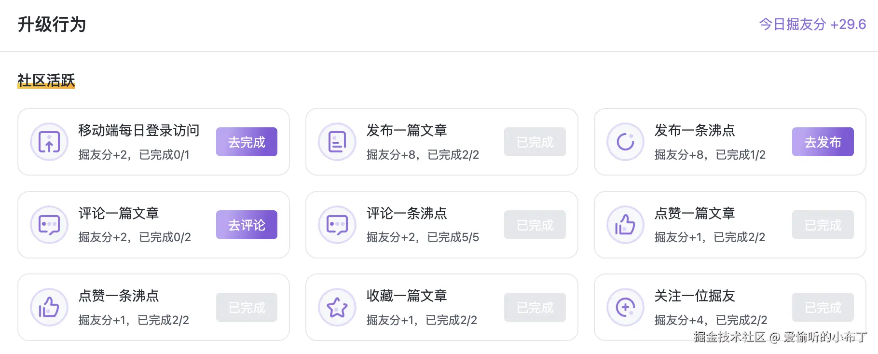The width and height of the screenshot is (878, 354).
Task: Click the 评论一篇文章 title
Action: tap(119, 213)
